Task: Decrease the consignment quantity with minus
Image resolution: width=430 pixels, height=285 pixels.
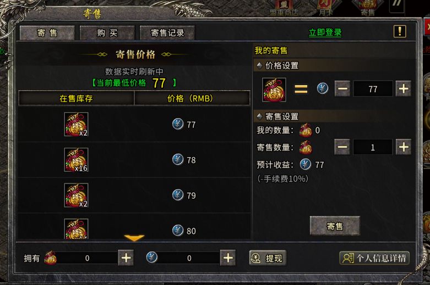Action: (x=342, y=147)
